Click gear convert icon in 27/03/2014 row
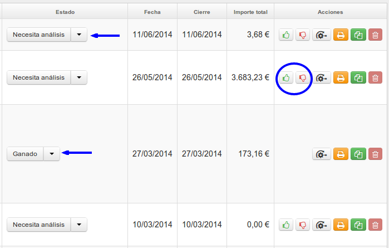Screen dimensions: 389x248 (x=321, y=154)
